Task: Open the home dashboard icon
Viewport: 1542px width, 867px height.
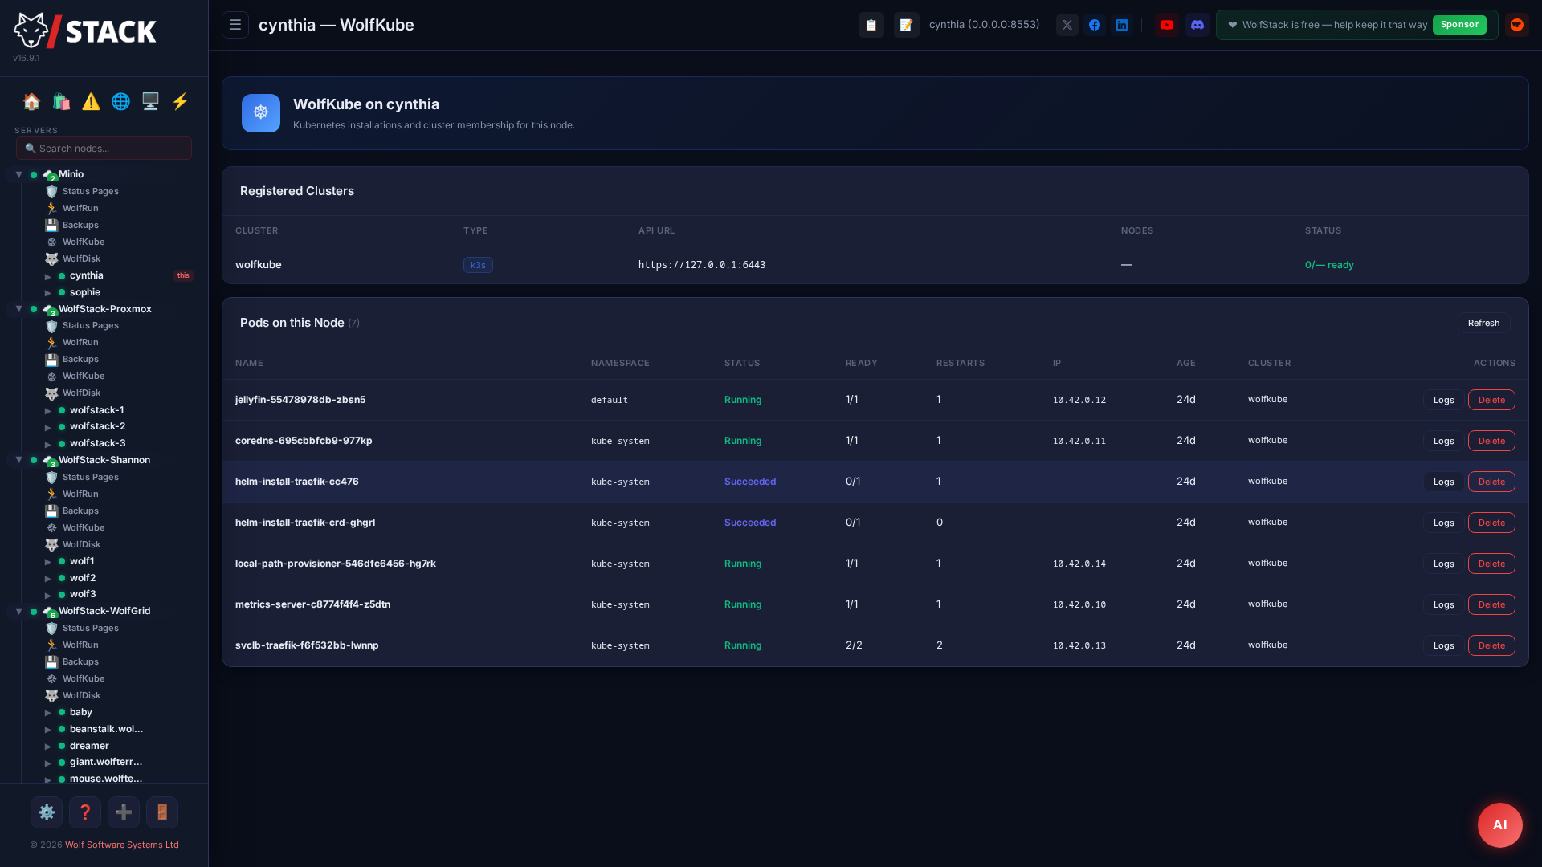Action: tap(31, 101)
